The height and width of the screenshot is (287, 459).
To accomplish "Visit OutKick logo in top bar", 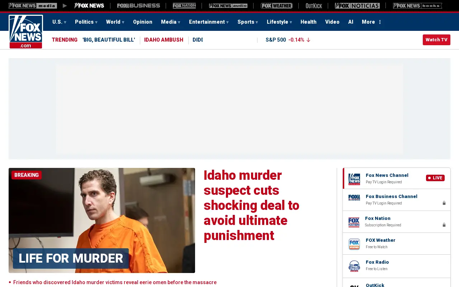I will [x=314, y=6].
